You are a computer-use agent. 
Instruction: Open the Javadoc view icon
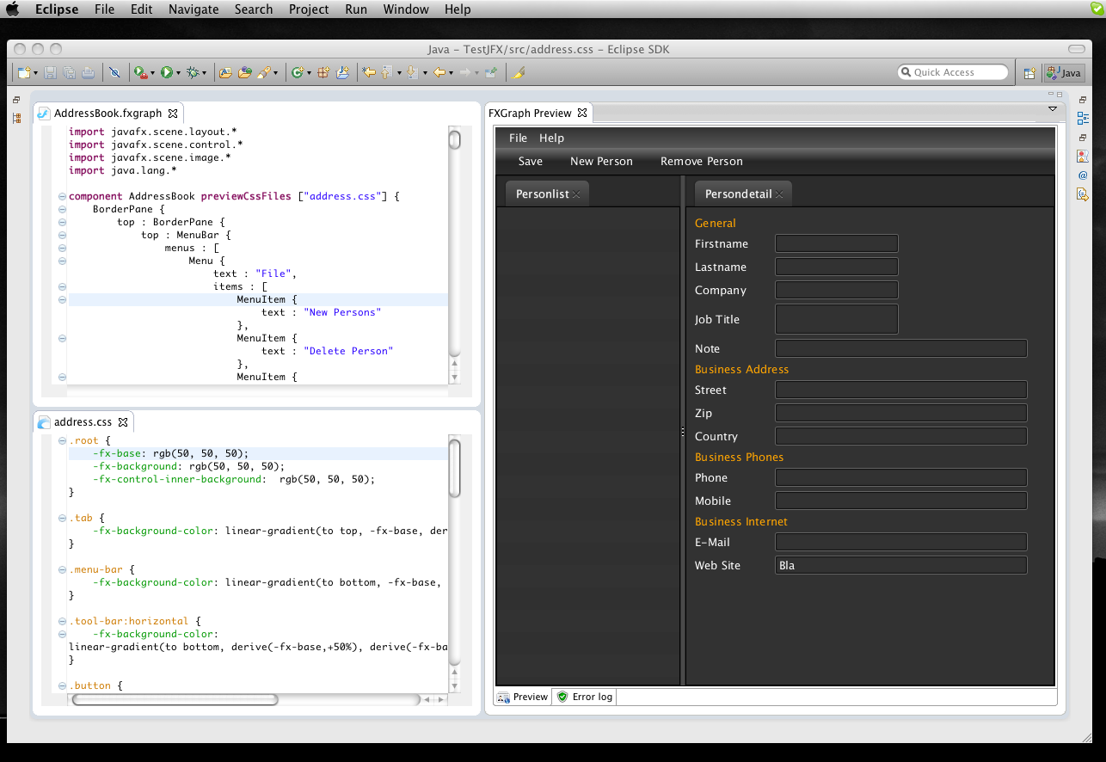[1083, 175]
